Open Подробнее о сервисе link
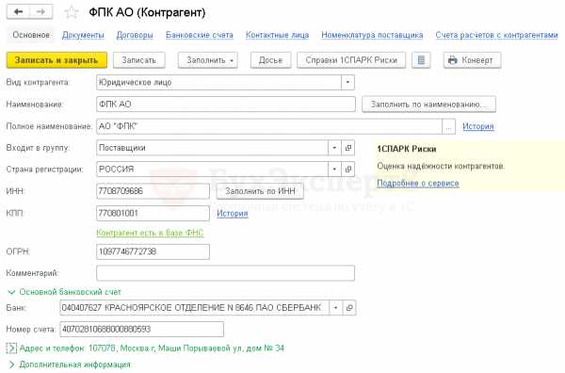This screenshot has height=373, width=565. coord(418,183)
